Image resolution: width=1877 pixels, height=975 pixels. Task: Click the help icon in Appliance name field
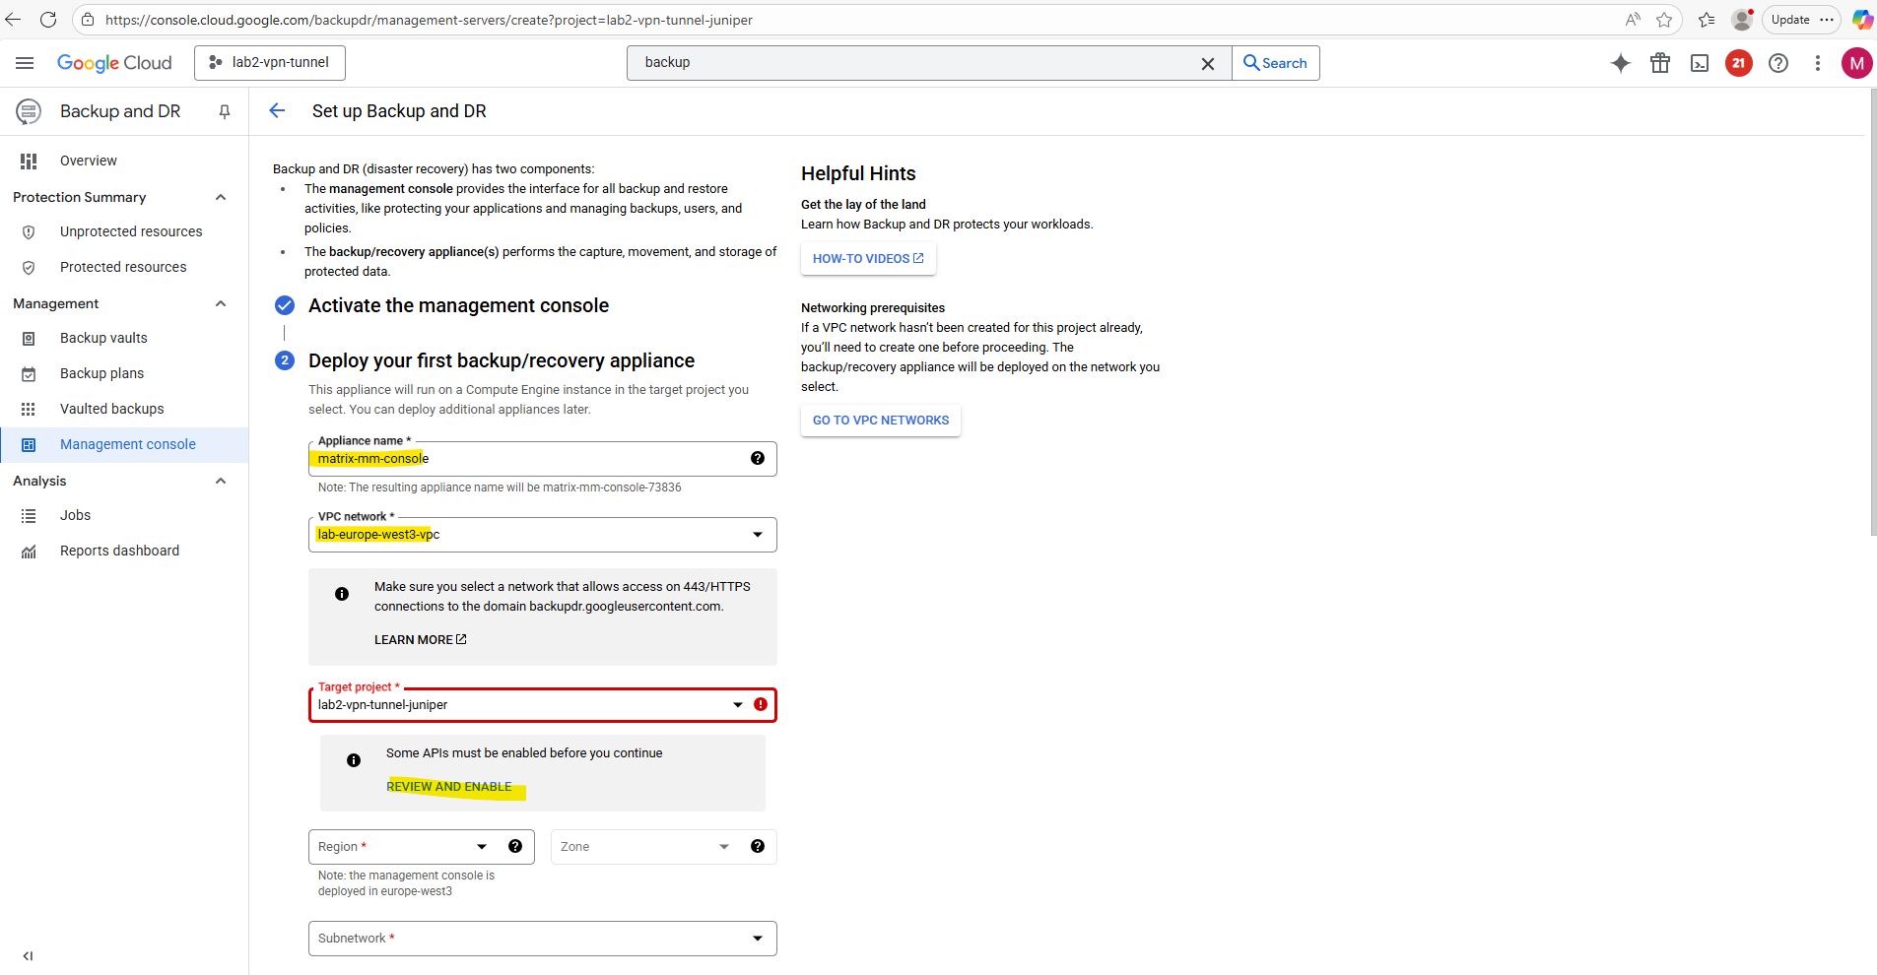click(757, 458)
